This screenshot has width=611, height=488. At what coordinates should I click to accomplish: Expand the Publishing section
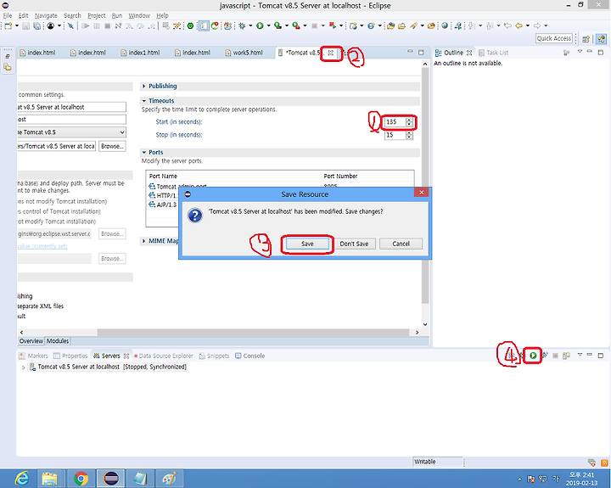(143, 86)
